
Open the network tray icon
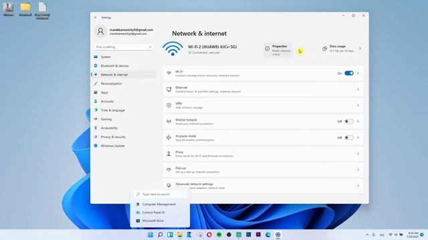click(391, 235)
